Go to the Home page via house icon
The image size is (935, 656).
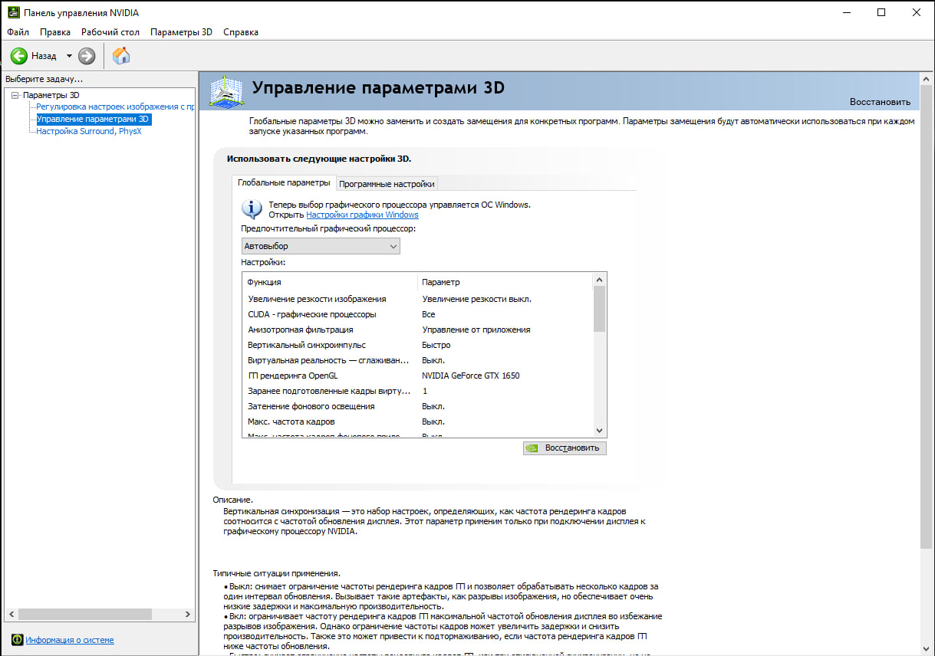121,55
